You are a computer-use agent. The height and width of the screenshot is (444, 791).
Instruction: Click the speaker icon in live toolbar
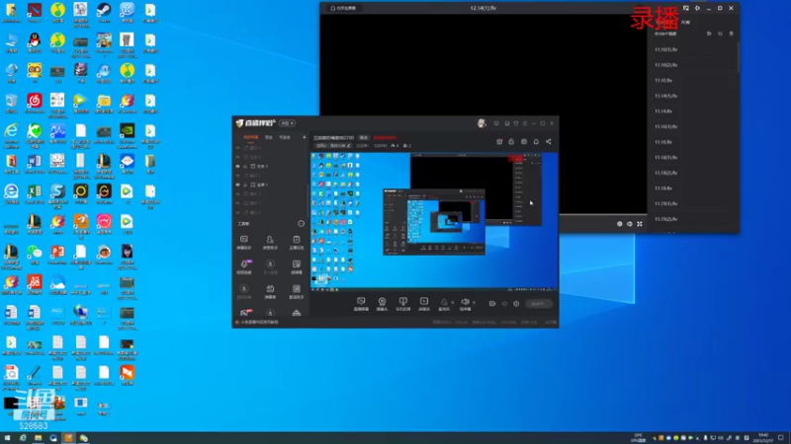click(465, 302)
